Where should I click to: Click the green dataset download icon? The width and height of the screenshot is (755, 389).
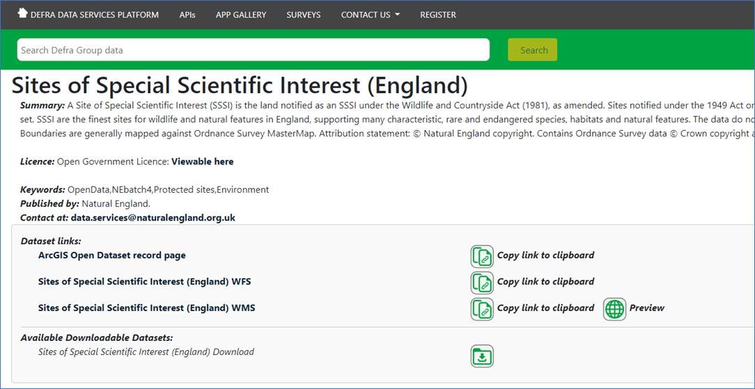point(482,356)
